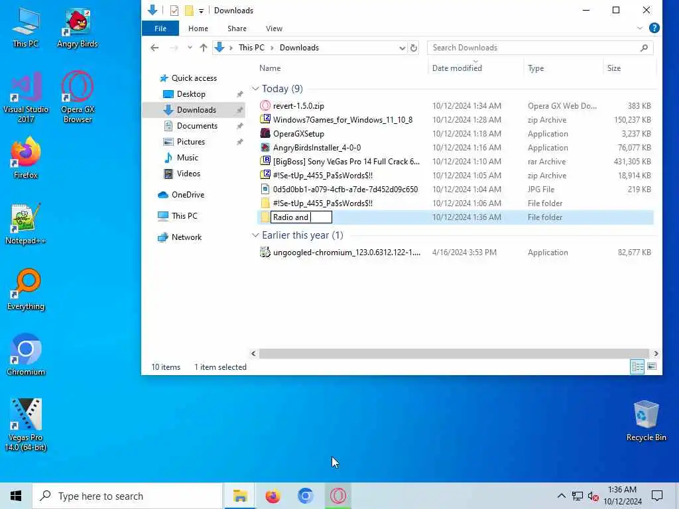
Task: Sort by Name column header
Action: click(x=270, y=68)
